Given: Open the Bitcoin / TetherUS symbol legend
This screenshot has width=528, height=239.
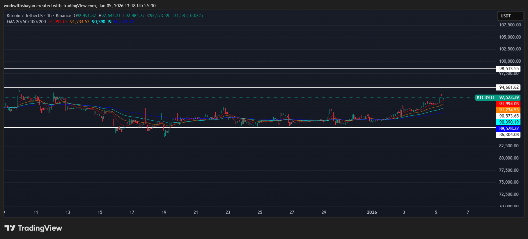Looking at the screenshot, I should pyautogui.click(x=39, y=16).
